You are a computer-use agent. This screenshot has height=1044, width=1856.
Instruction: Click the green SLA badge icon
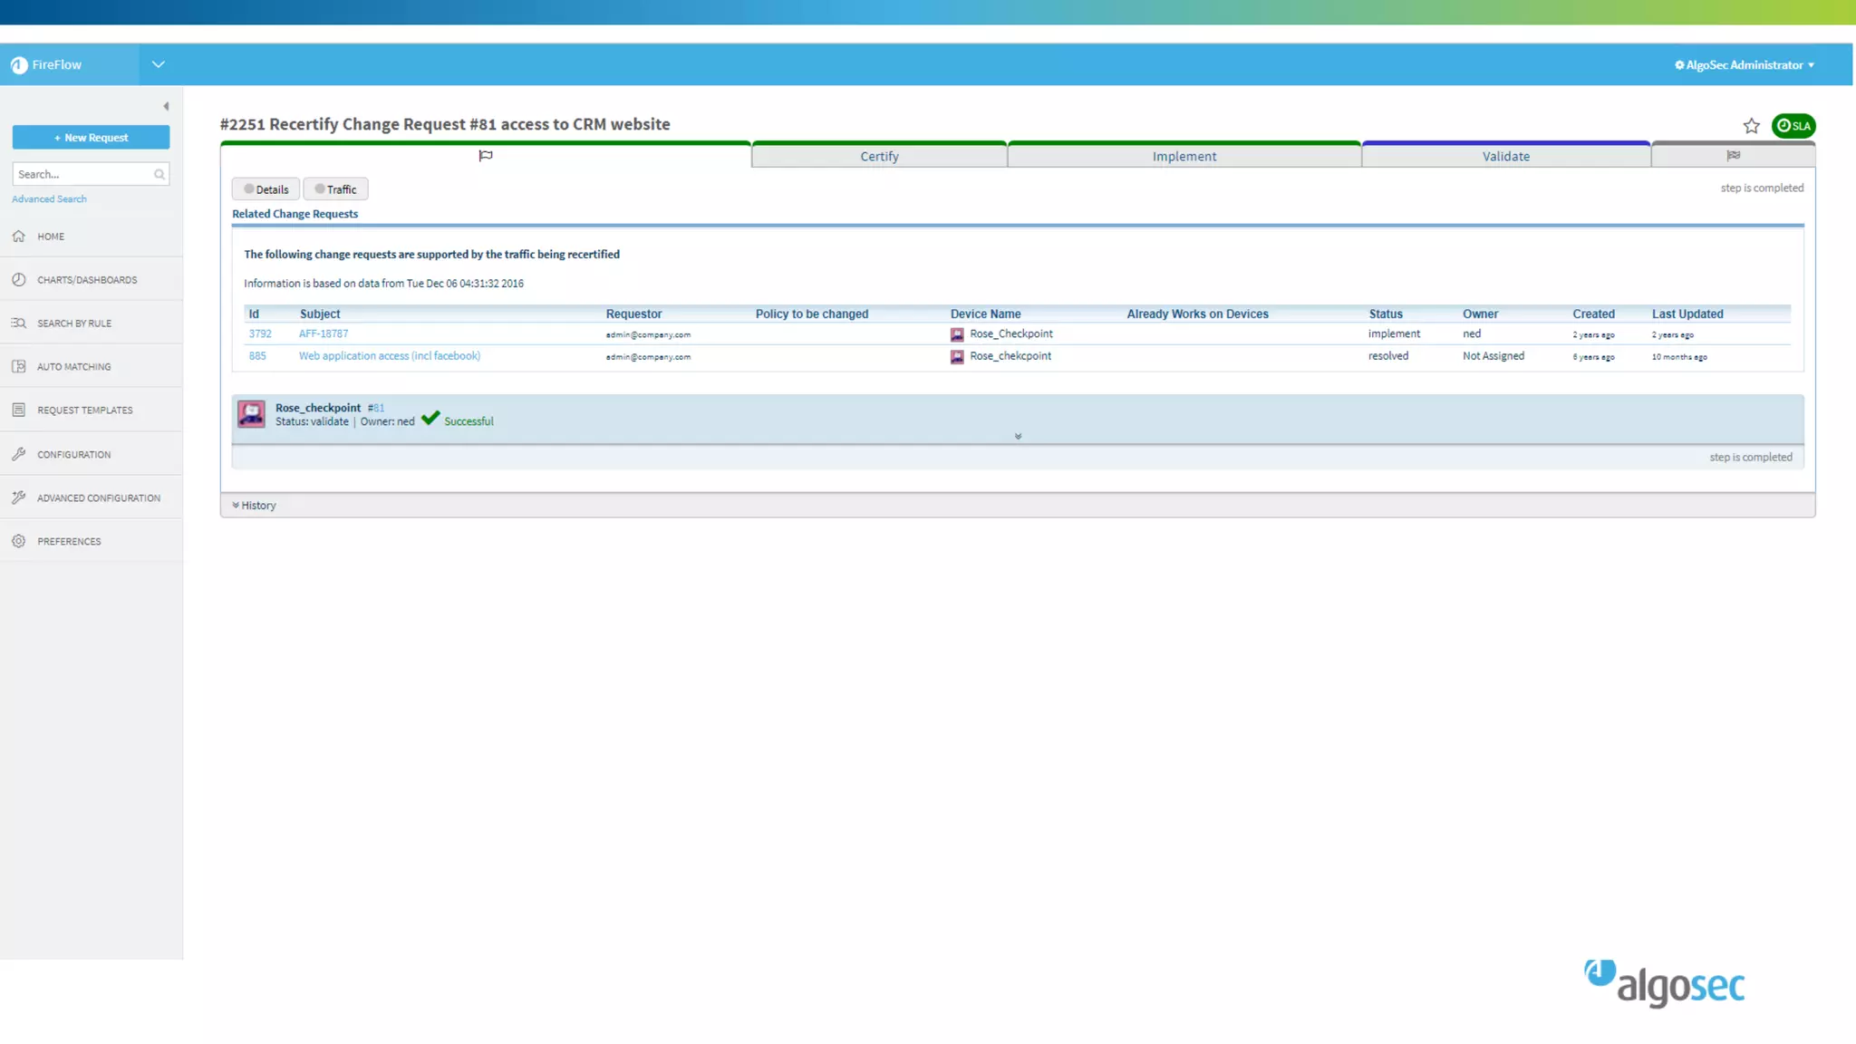coord(1793,126)
